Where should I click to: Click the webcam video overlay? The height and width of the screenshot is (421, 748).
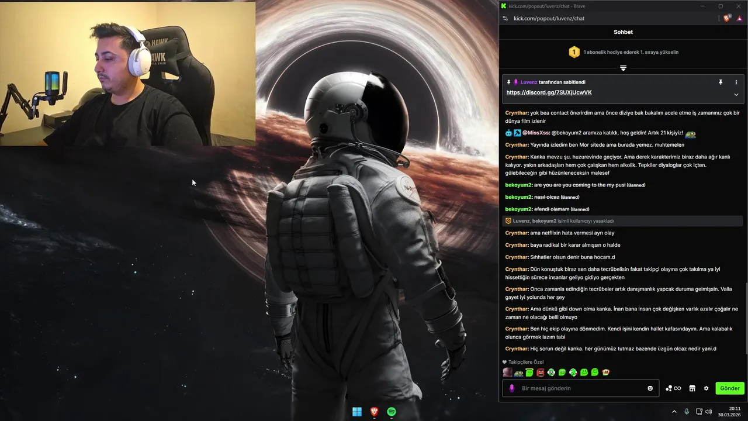[x=127, y=74]
